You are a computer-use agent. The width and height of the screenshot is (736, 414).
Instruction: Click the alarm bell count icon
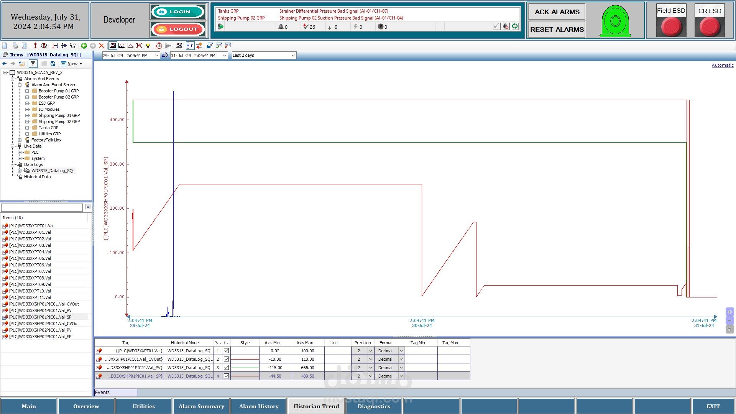pos(281,27)
